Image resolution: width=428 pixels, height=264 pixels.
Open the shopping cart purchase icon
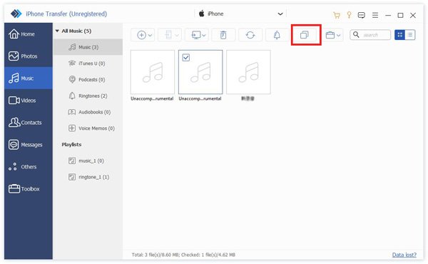pos(337,15)
